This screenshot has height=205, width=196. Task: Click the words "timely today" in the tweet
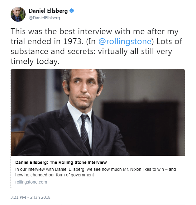tap(35, 61)
